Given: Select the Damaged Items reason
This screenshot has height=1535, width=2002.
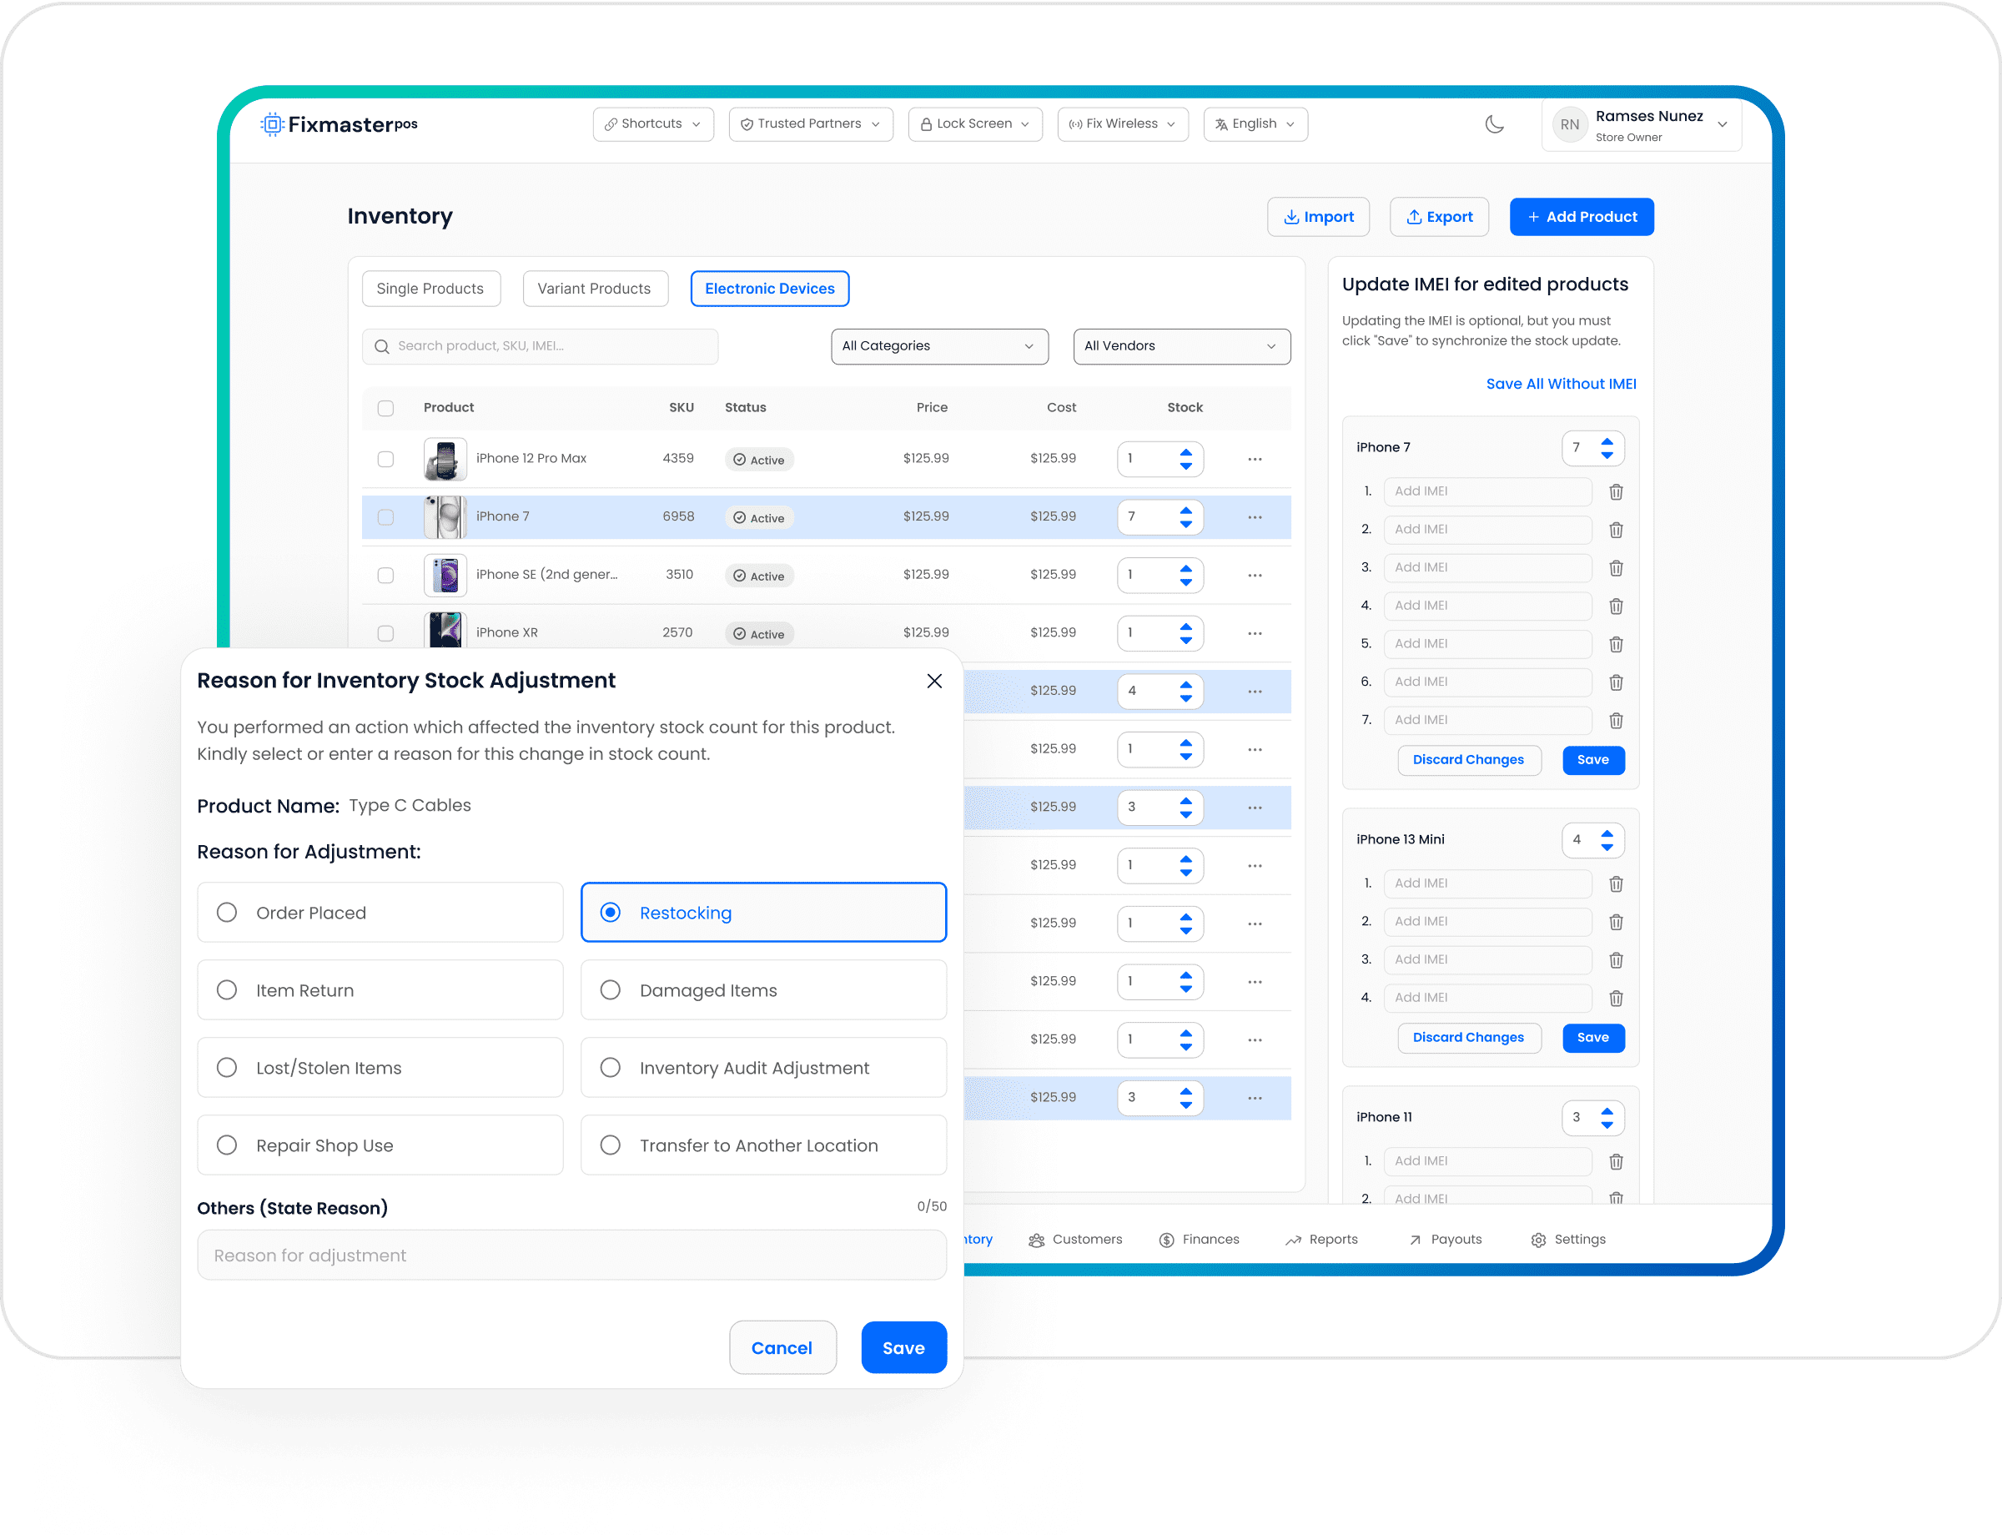Looking at the screenshot, I should [x=763, y=989].
